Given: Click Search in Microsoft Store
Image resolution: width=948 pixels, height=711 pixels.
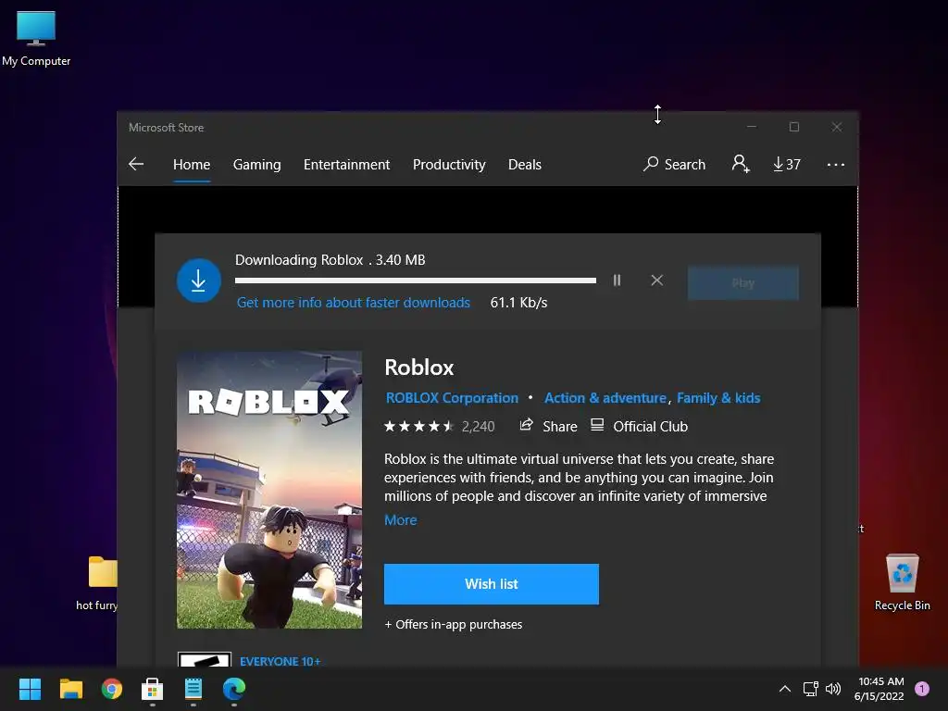Looking at the screenshot, I should 674,165.
